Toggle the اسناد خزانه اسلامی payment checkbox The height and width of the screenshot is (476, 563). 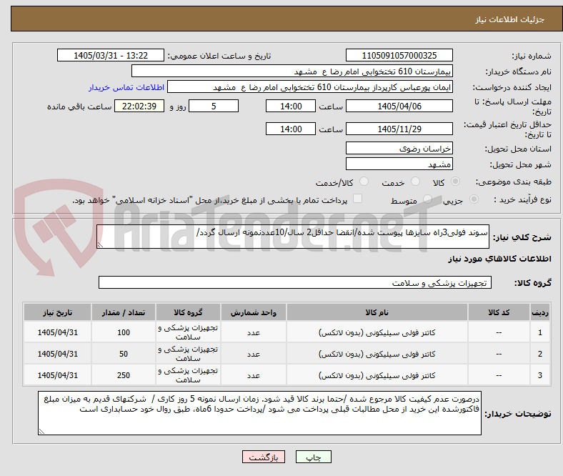[357, 199]
